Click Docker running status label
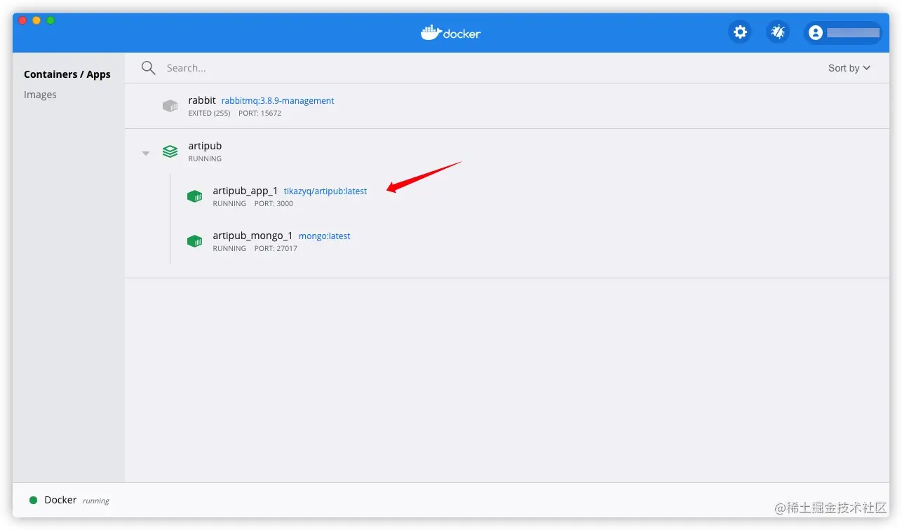The height and width of the screenshot is (530, 902). click(96, 501)
